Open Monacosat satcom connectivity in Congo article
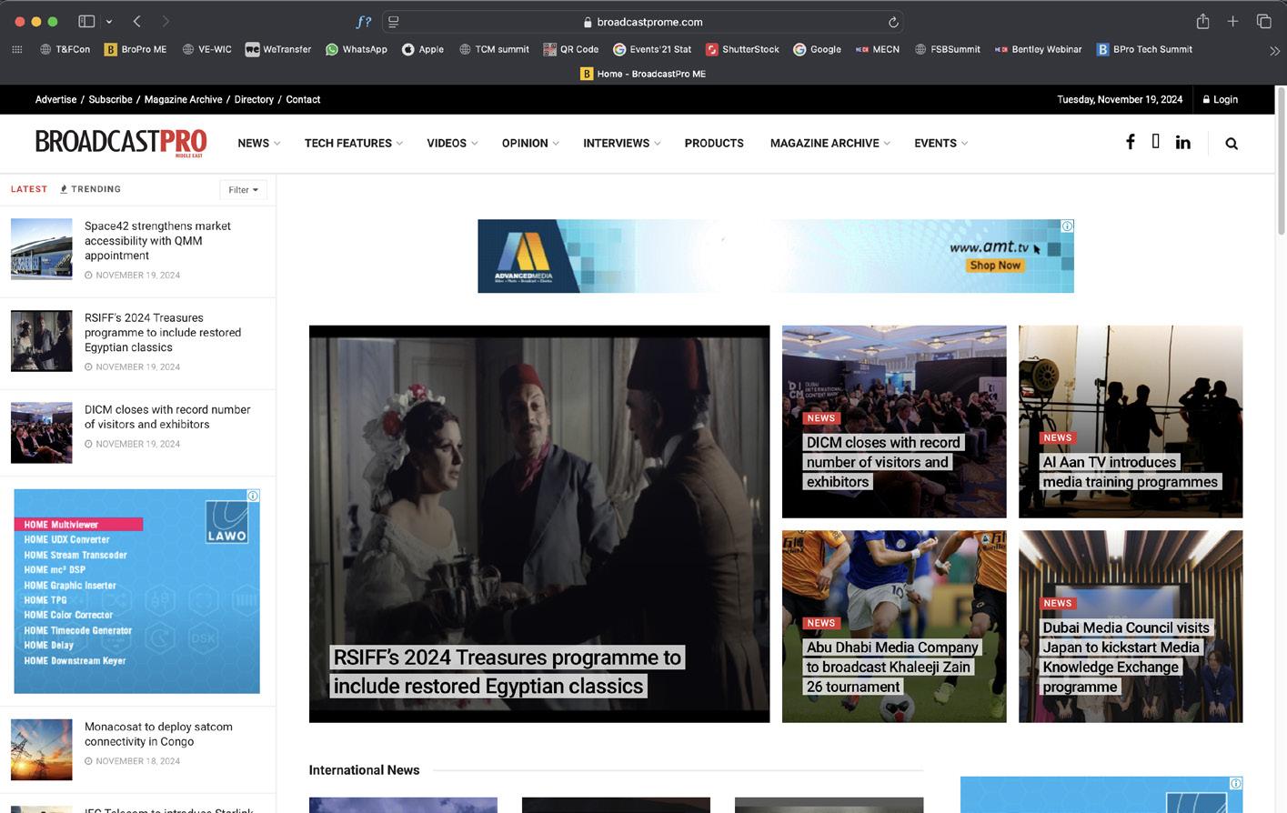Image resolution: width=1287 pixels, height=813 pixels. [158, 734]
